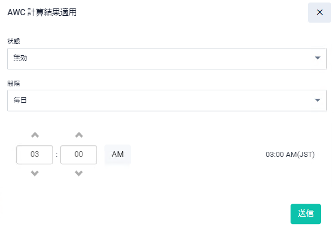Image resolution: width=334 pixels, height=246 pixels.
Task: Increase the minutes with the up chevron
Action: [x=79, y=135]
